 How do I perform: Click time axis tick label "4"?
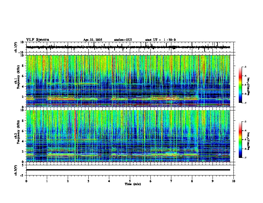point(109,181)
